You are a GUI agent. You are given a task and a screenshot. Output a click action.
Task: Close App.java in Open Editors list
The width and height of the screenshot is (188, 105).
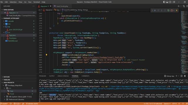coord(5,13)
